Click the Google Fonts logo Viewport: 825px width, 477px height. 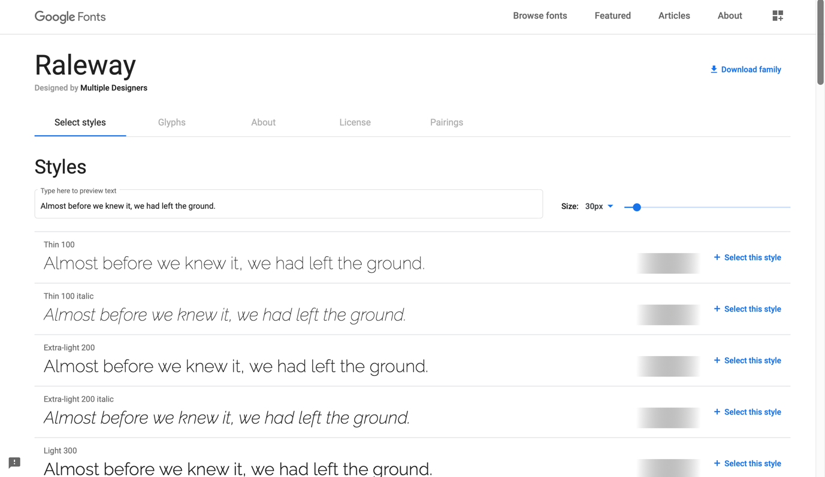click(x=70, y=17)
